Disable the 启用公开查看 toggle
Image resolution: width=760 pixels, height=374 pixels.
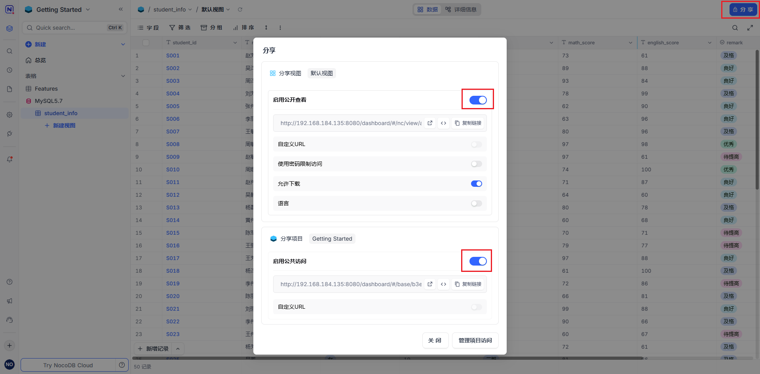pos(478,100)
